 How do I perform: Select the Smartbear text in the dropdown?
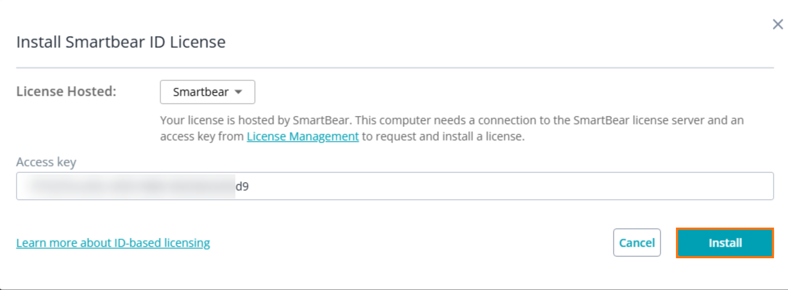pyautogui.click(x=200, y=92)
